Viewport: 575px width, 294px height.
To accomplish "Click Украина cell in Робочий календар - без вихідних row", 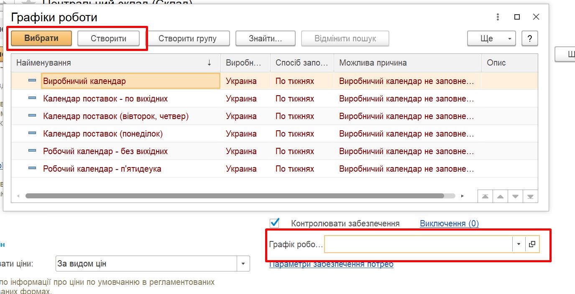I will point(245,151).
